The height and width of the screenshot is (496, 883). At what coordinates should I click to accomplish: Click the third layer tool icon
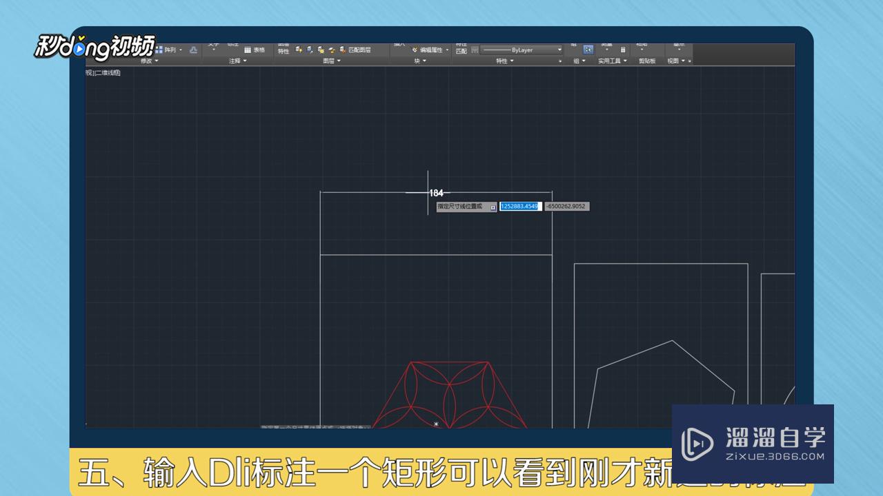click(x=321, y=50)
